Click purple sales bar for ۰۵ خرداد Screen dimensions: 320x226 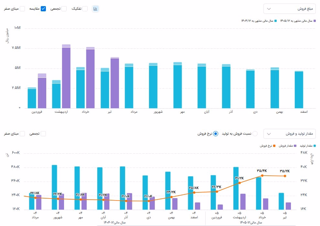pyautogui.click(x=265, y=204)
